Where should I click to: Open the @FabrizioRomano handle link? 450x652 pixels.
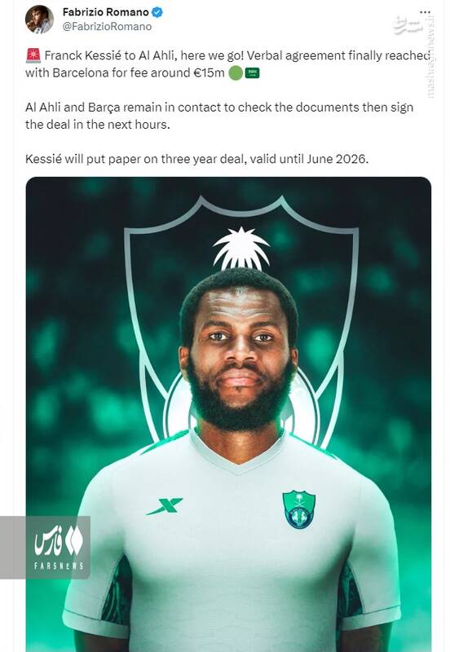(x=108, y=27)
